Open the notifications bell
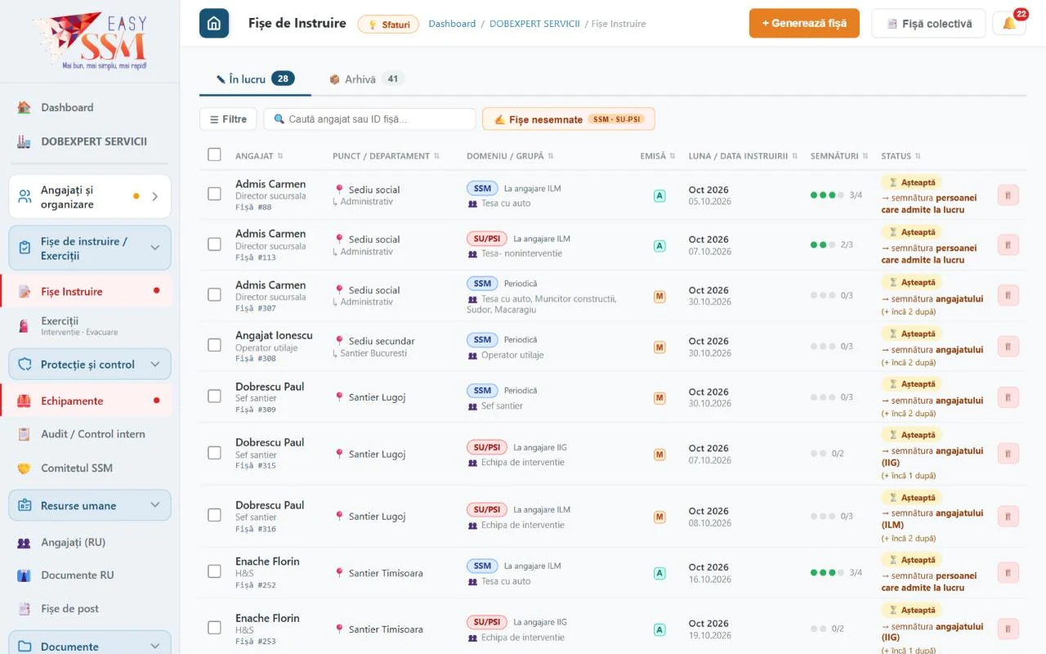 click(x=1009, y=23)
